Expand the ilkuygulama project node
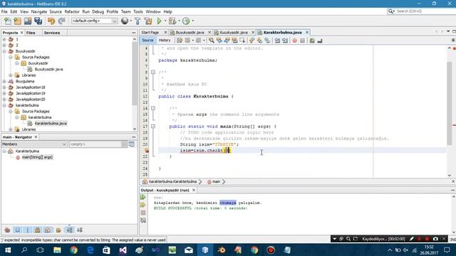456x256 pixels. [x=4, y=81]
